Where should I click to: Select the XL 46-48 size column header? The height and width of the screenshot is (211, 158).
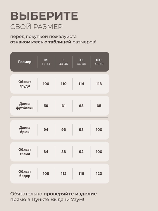[x=81, y=62]
